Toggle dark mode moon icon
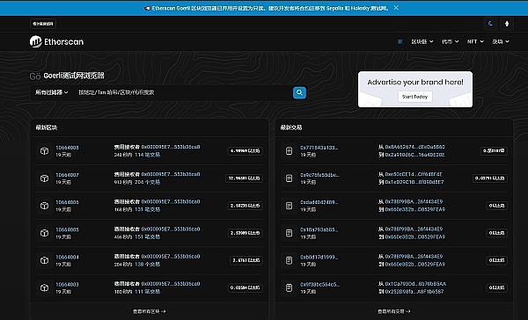 (490, 24)
